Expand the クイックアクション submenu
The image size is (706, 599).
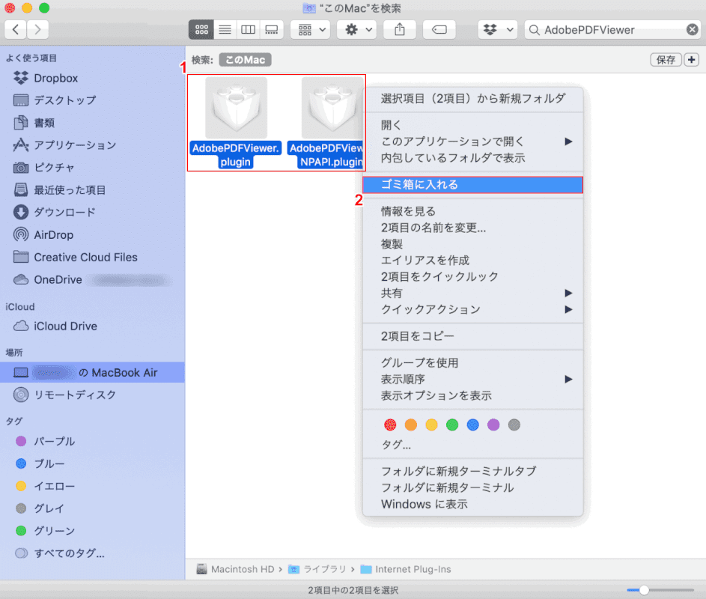click(472, 309)
